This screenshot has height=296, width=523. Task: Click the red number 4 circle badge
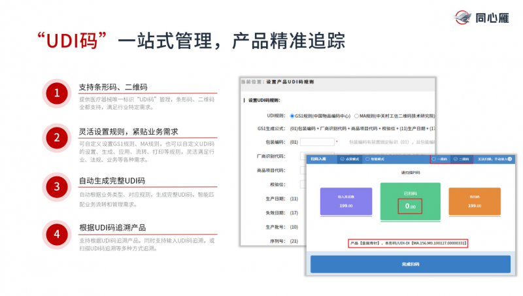pyautogui.click(x=57, y=233)
